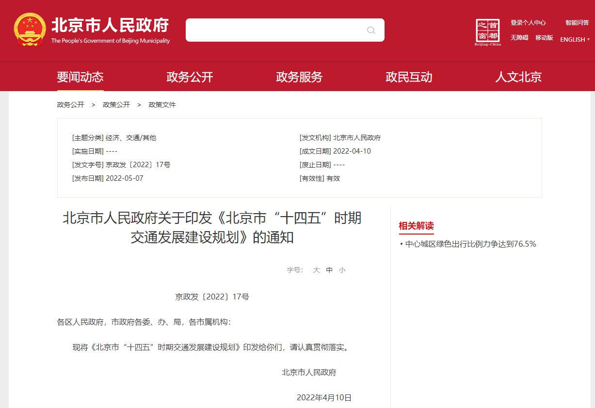Enable 无障碍 accessibility mode

click(x=519, y=38)
